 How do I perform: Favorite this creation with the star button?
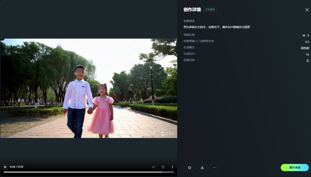(189, 167)
